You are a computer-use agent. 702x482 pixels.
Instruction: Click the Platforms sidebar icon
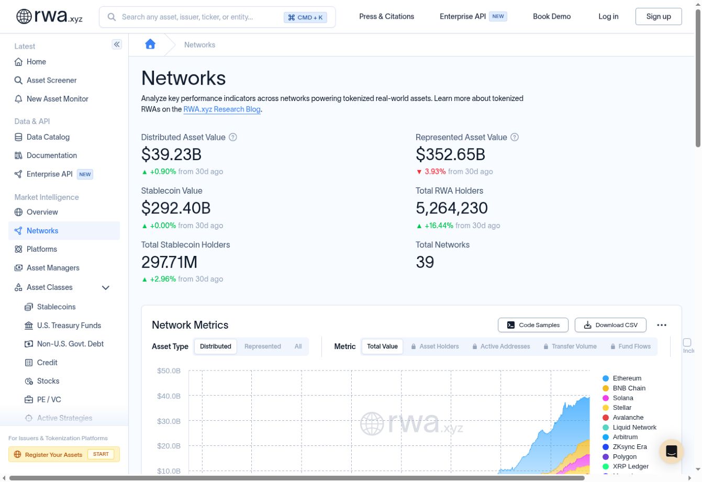19,249
